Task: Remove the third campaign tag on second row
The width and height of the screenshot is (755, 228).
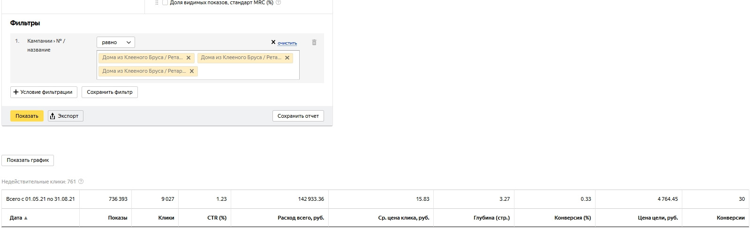Action: (191, 71)
